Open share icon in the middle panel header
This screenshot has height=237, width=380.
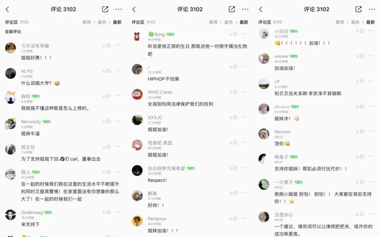pos(232,9)
